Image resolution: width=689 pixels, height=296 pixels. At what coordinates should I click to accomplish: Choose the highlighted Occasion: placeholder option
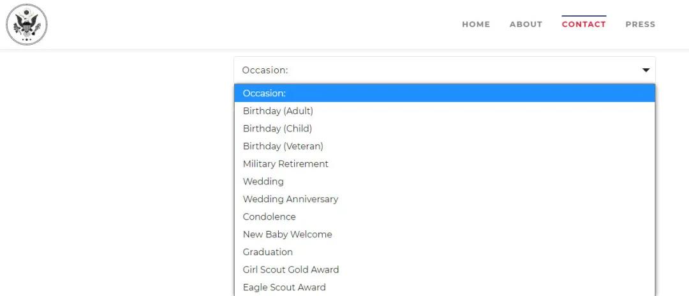click(x=444, y=93)
